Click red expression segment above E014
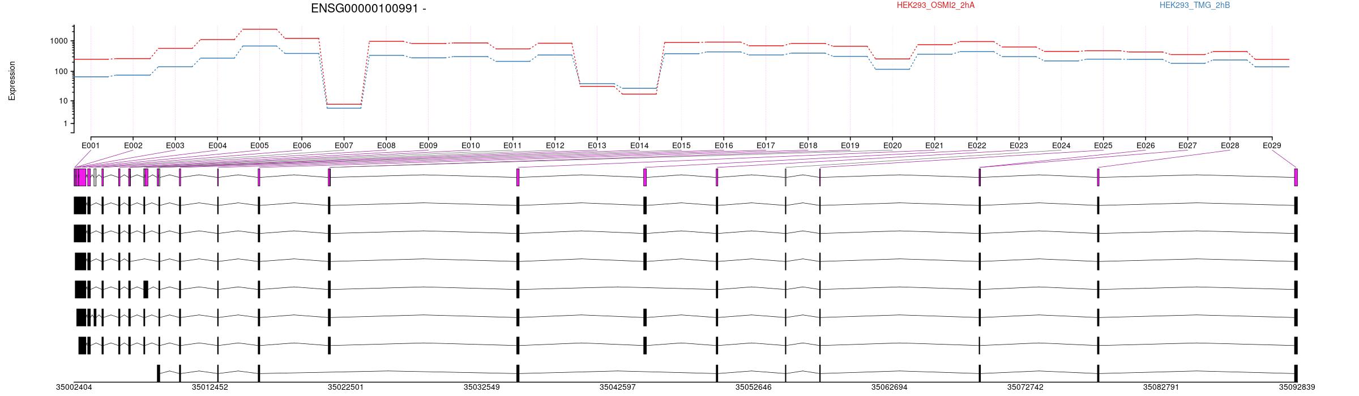 click(639, 94)
